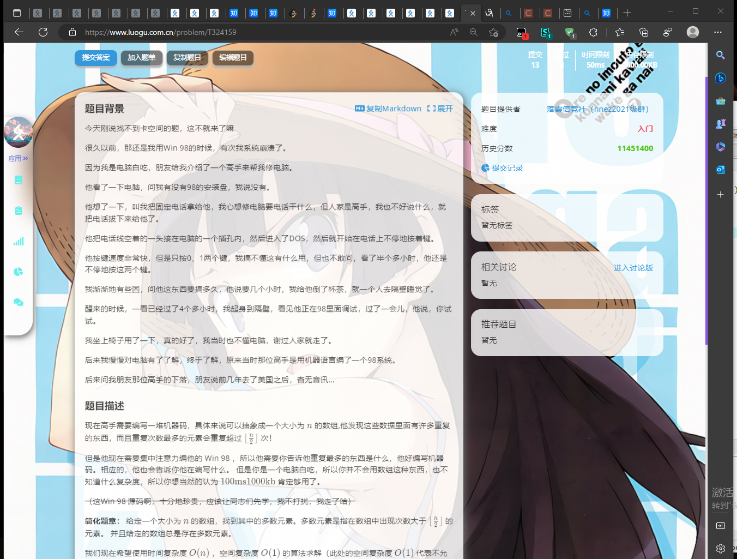Screen dimensions: 737x559
Task: Open Edge sidebar settings gear
Action: [720, 548]
